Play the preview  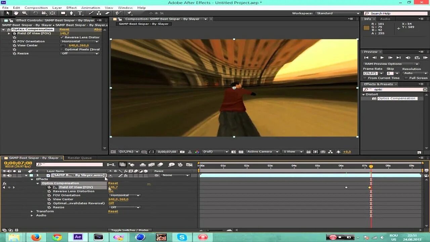pos(382,58)
